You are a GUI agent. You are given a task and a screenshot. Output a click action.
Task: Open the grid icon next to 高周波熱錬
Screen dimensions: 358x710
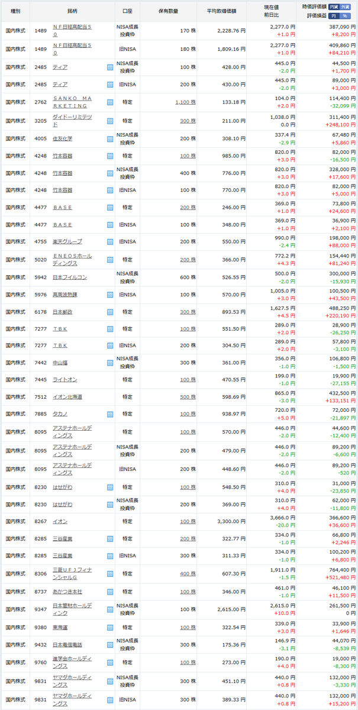(x=110, y=295)
